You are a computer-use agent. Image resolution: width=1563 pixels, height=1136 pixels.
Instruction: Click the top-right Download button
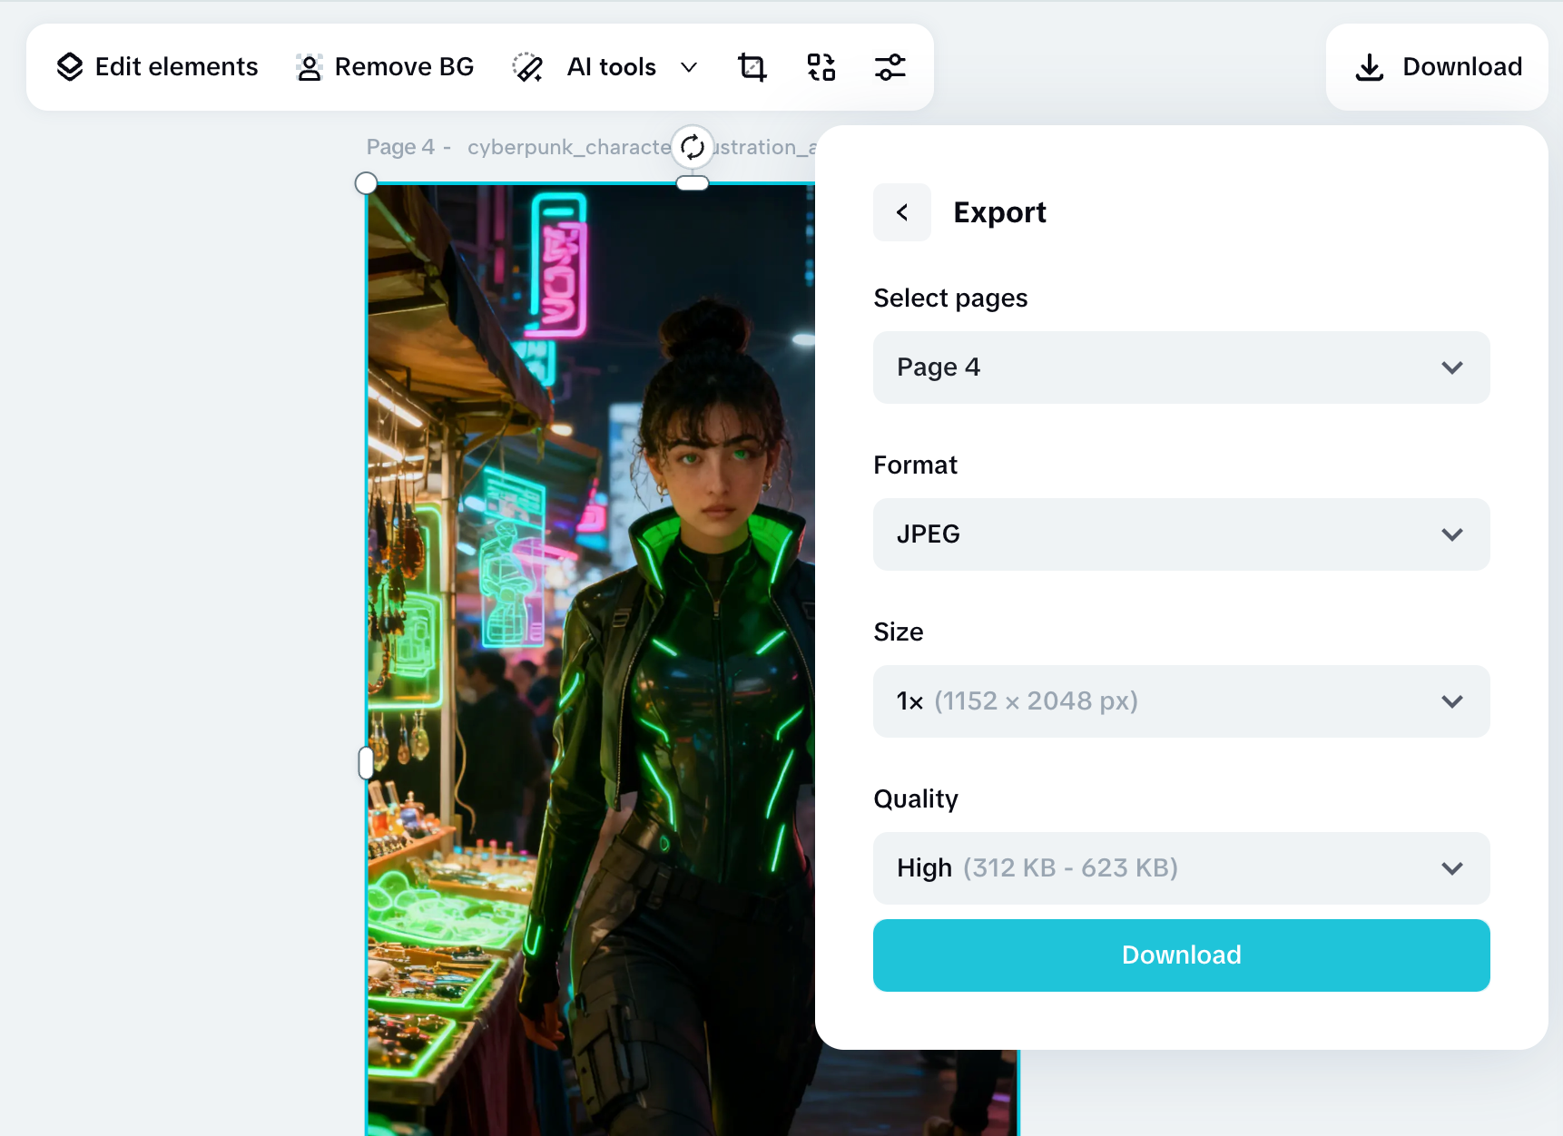[1438, 67]
